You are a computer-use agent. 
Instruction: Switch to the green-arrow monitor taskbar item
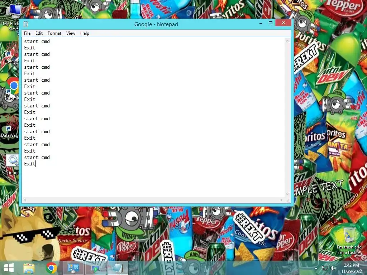click(x=96, y=268)
